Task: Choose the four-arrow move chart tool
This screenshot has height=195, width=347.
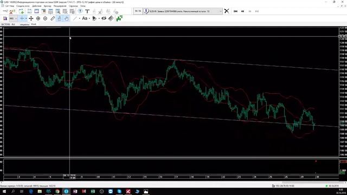Action: [31, 18]
